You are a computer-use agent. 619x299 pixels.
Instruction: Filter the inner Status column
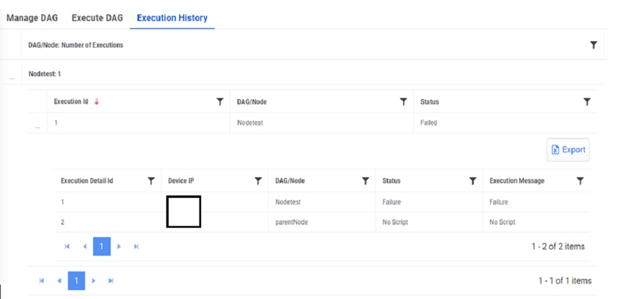(473, 180)
